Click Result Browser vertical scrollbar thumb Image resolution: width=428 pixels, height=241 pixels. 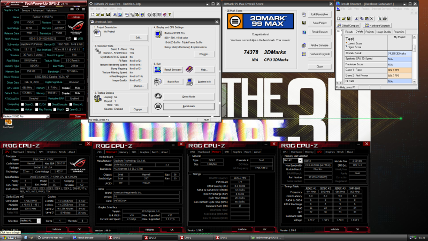tap(414, 48)
